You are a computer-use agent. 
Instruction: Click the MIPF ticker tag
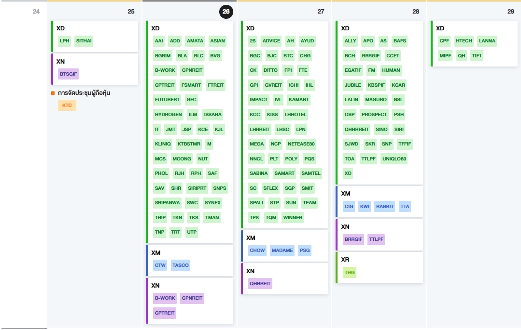coord(445,56)
